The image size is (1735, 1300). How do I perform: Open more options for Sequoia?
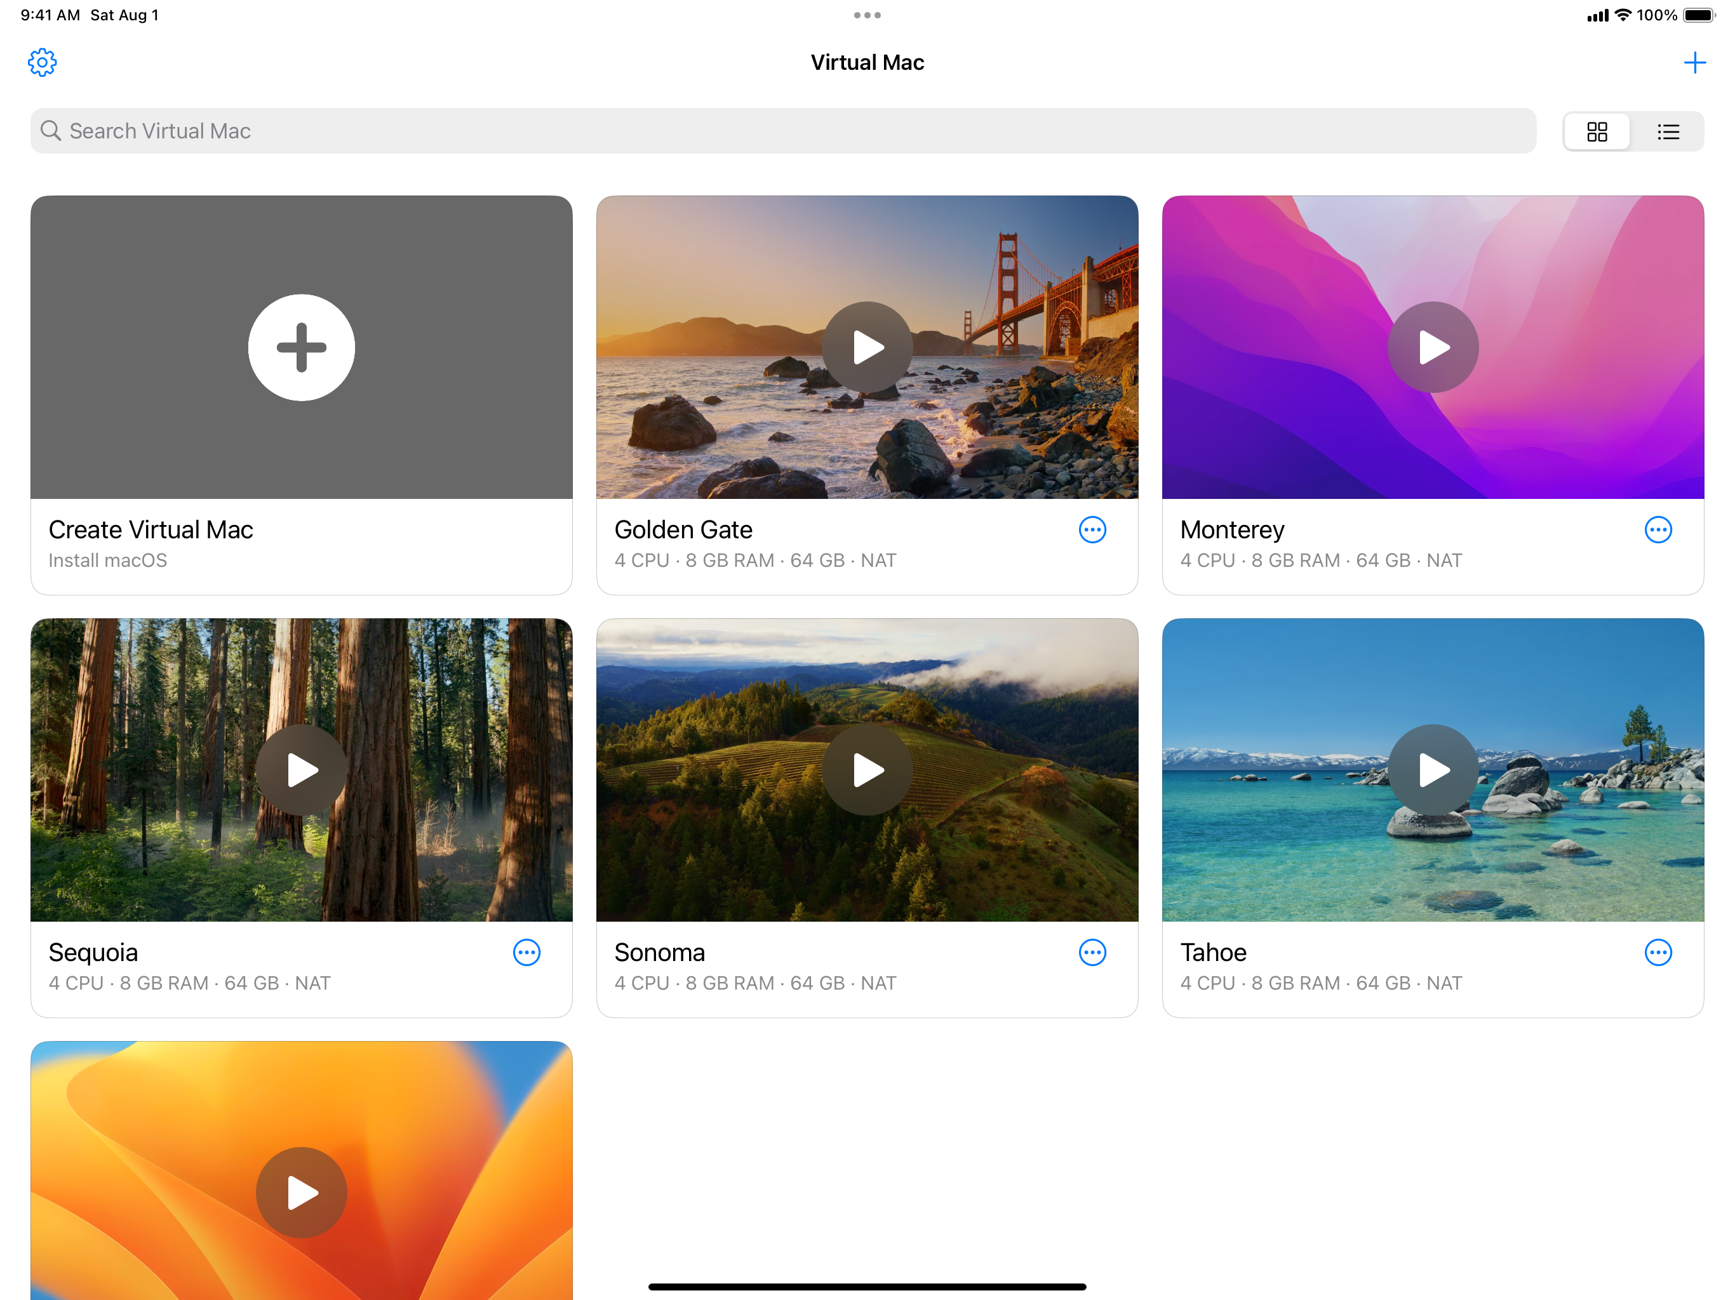click(x=526, y=953)
